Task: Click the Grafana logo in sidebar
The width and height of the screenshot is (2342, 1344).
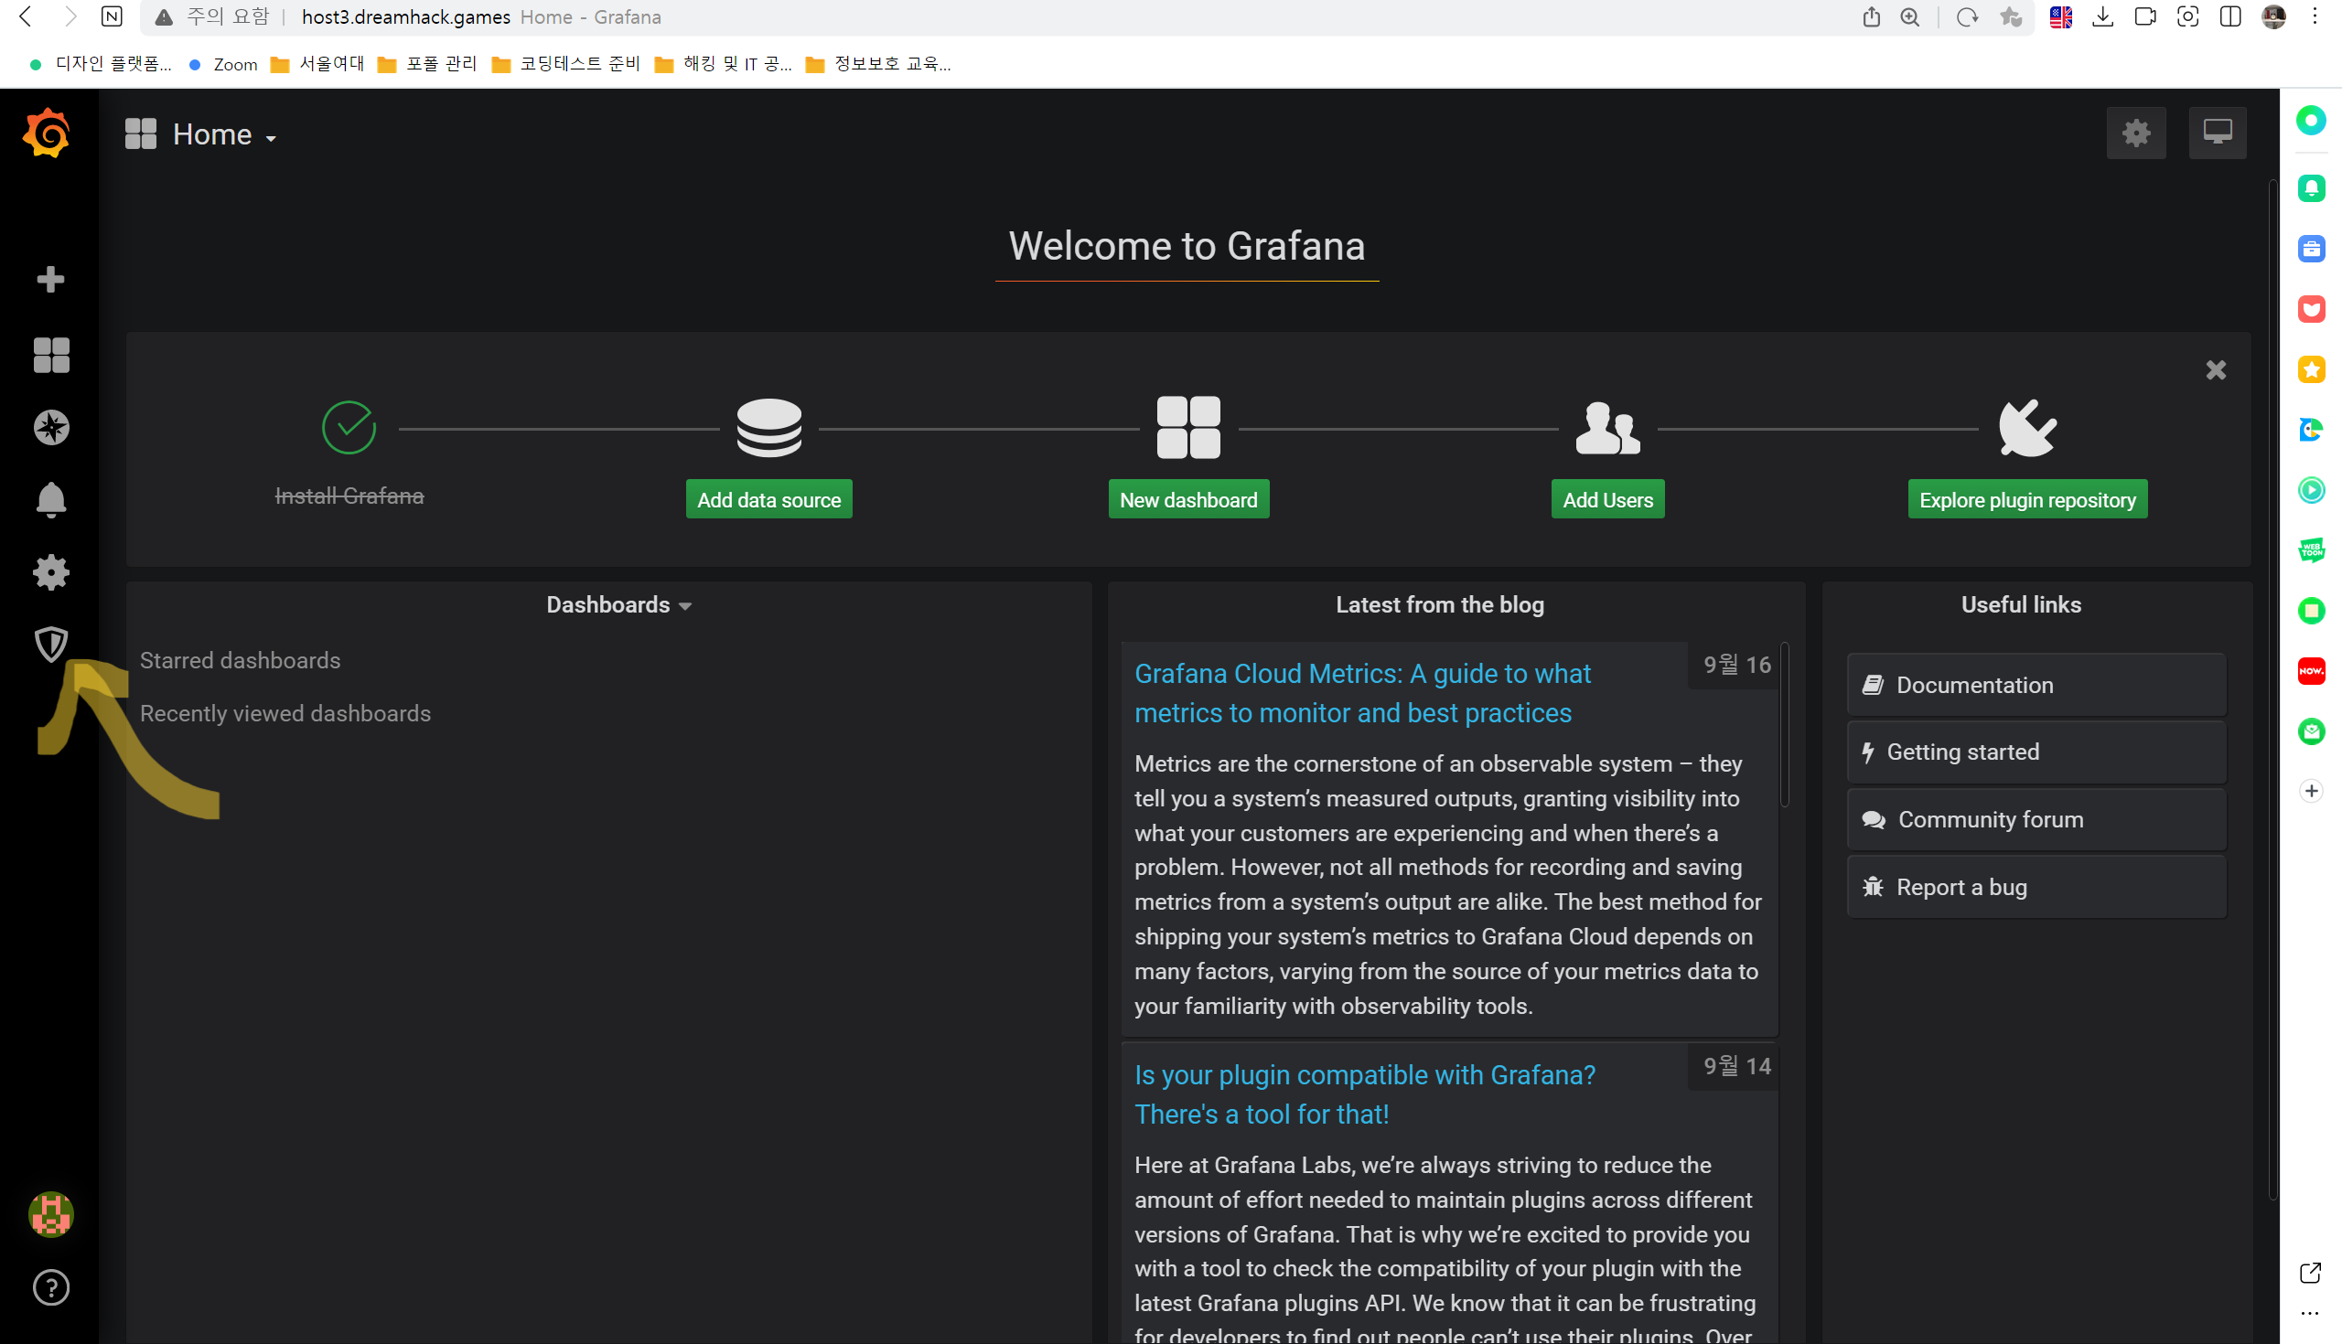Action: (x=48, y=134)
